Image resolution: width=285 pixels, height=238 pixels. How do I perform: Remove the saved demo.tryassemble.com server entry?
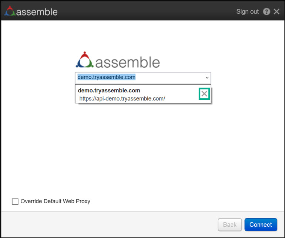204,94
